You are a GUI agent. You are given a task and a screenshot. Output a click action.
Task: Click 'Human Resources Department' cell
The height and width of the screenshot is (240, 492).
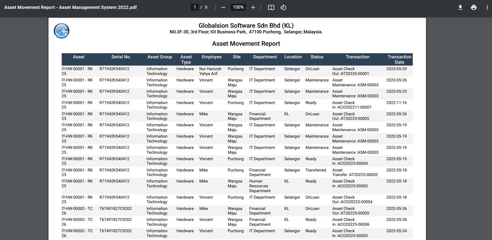260,186
